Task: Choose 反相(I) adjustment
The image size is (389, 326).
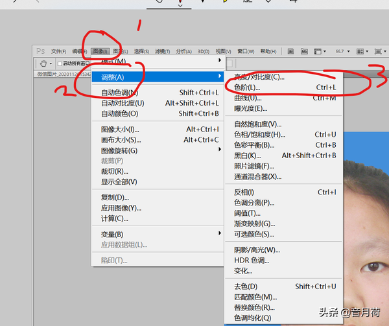Action: click(284, 192)
